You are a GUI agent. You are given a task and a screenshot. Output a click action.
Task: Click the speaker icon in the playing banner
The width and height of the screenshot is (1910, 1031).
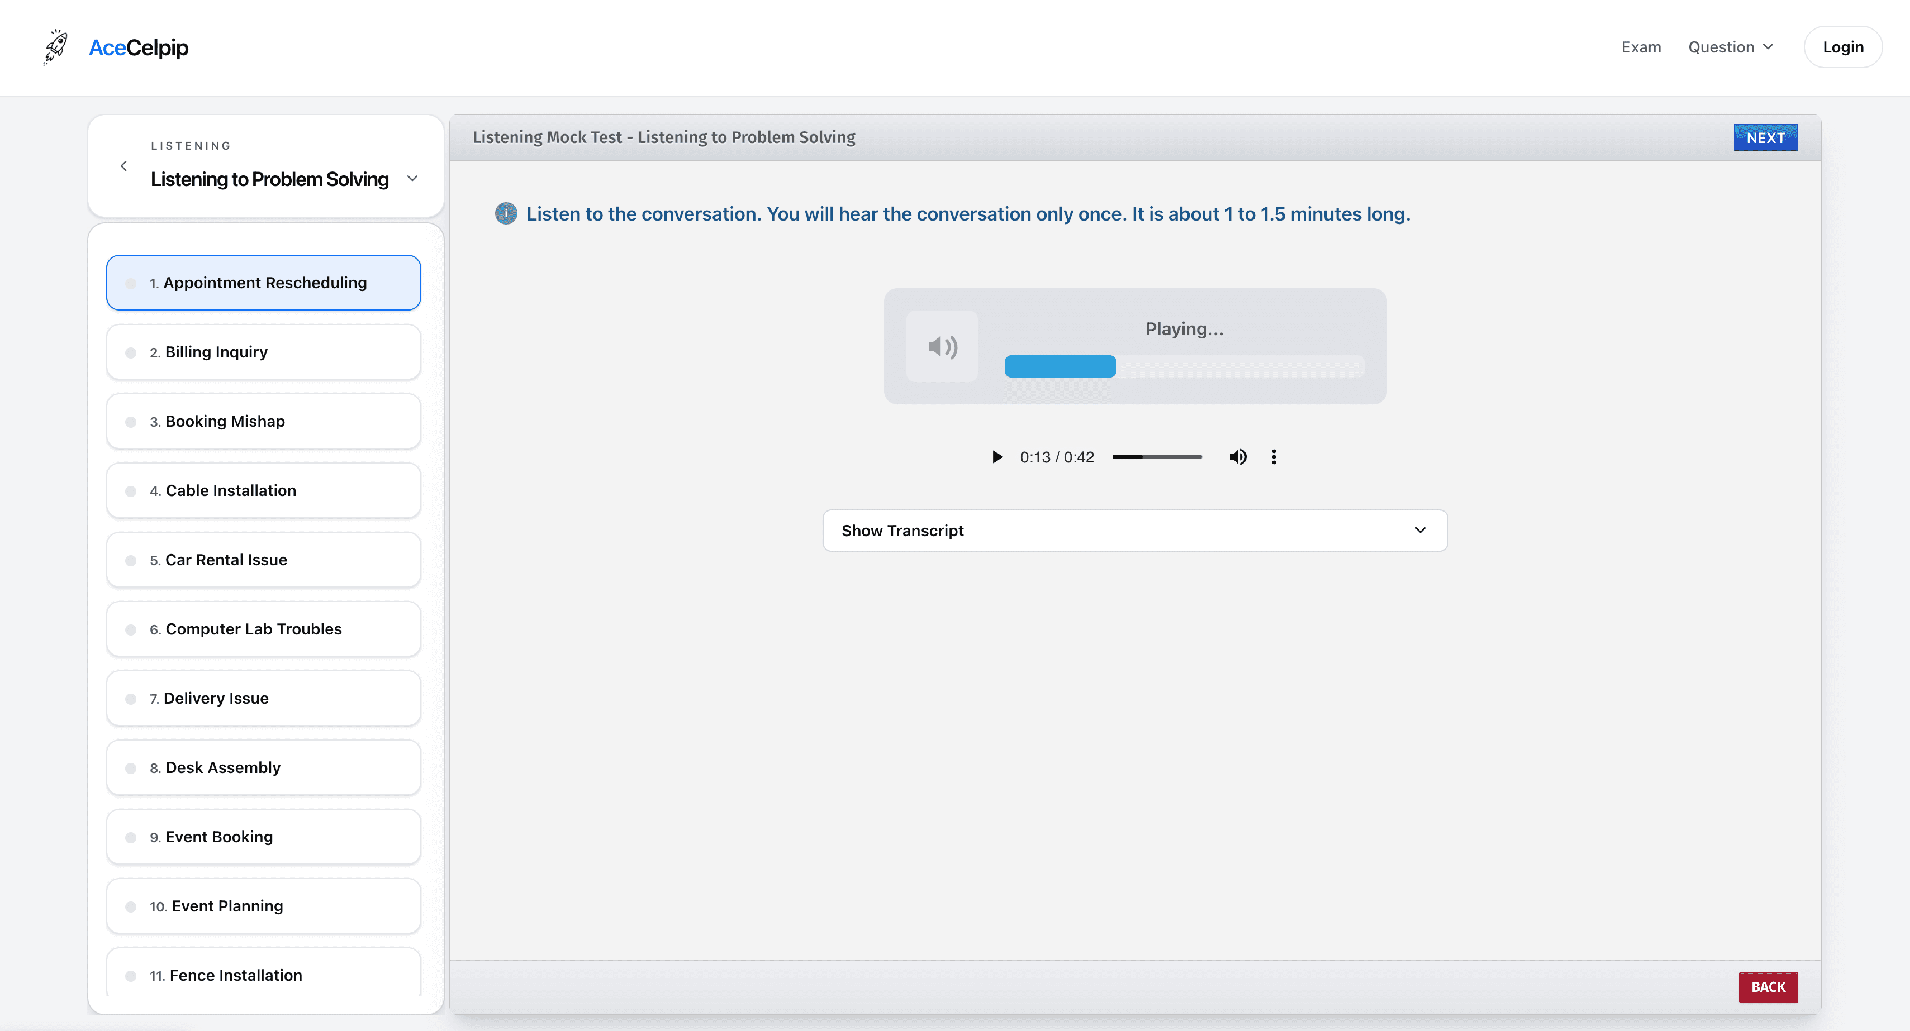click(x=942, y=346)
